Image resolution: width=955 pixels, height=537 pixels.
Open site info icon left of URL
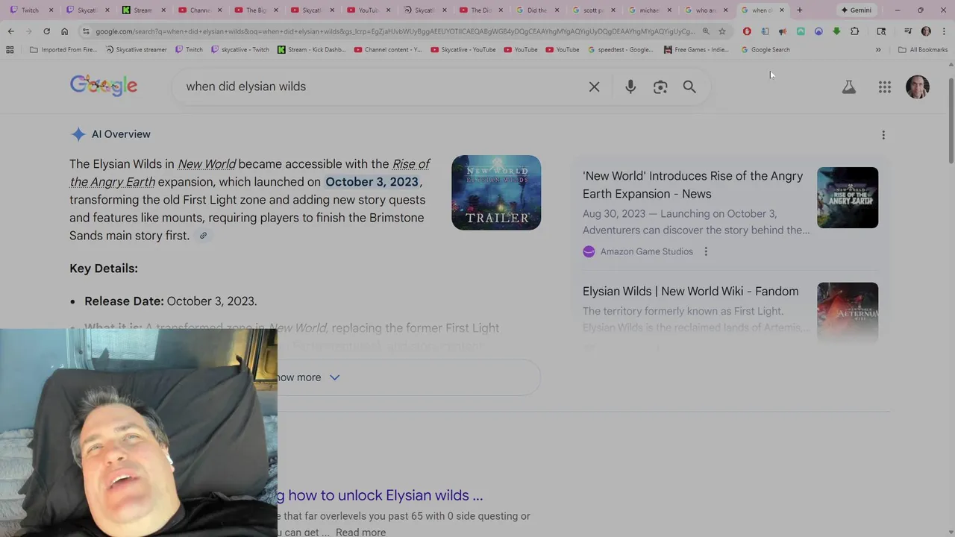86,31
